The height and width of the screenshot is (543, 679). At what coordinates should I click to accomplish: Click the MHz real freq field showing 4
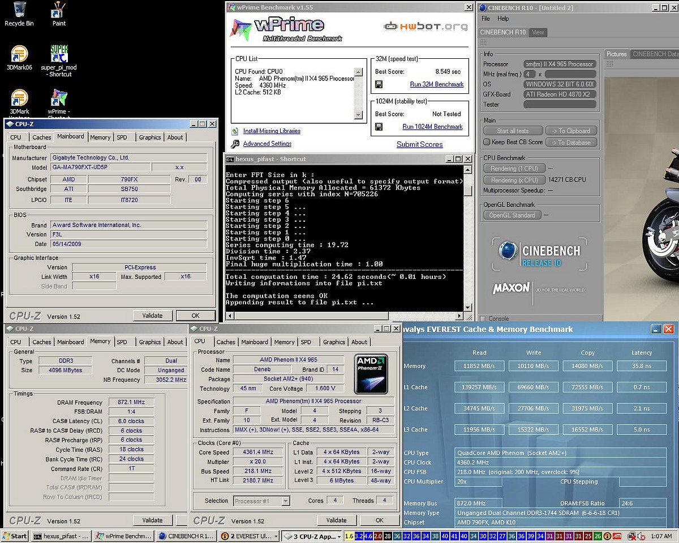(530, 74)
